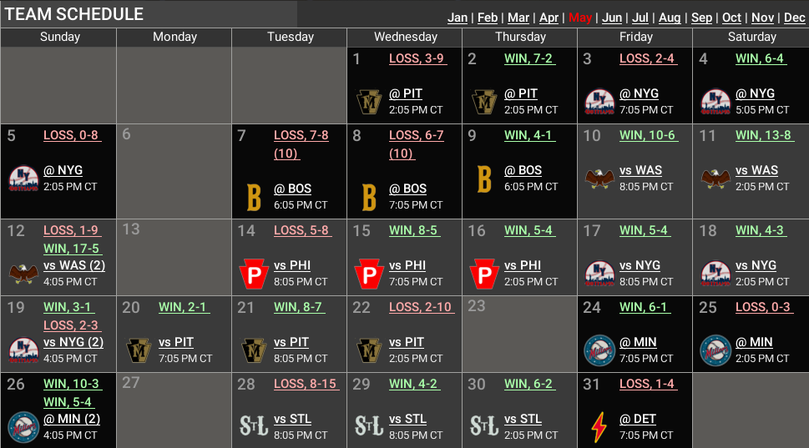Click Boston B logo on May 9

point(483,179)
